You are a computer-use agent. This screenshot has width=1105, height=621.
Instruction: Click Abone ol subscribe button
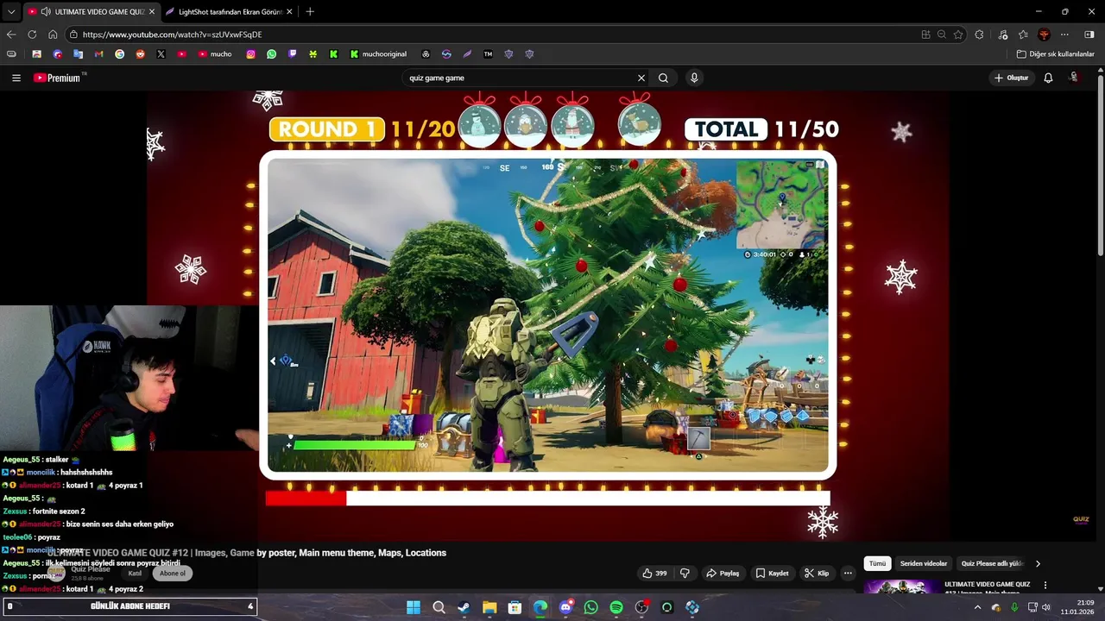(173, 573)
